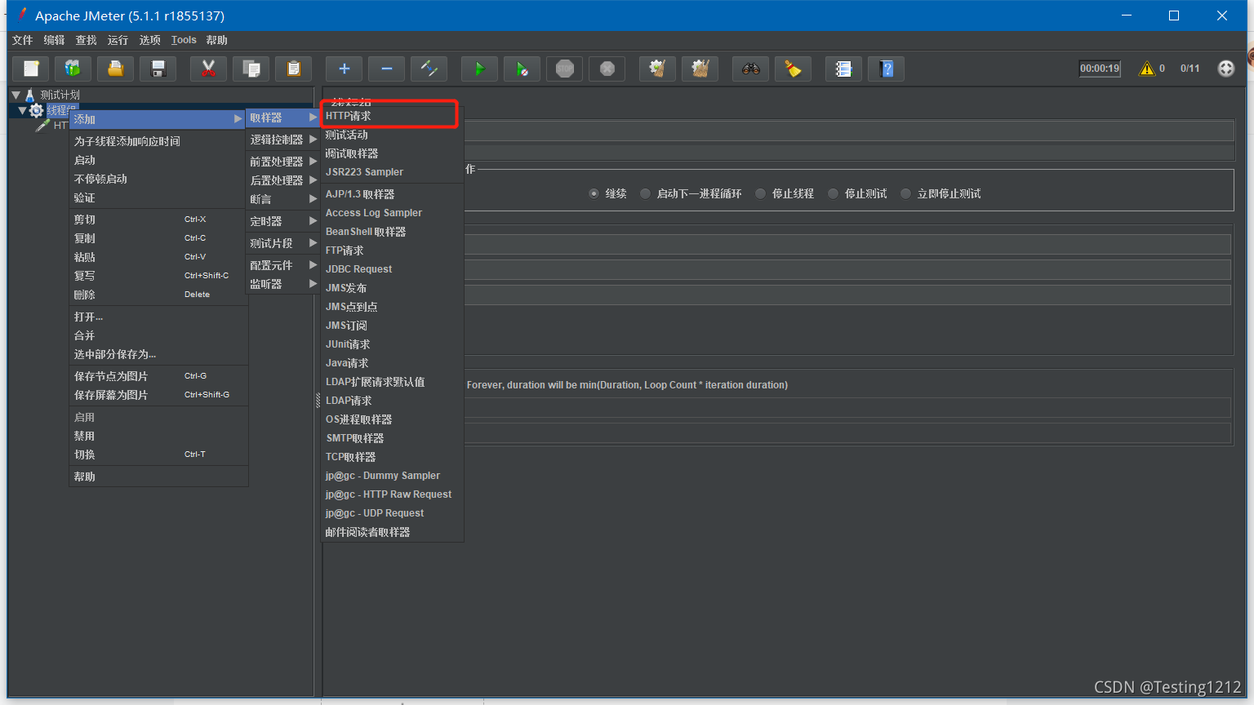The width and height of the screenshot is (1254, 705).
Task: Click 禁用 in context menu
Action: [x=158, y=436]
